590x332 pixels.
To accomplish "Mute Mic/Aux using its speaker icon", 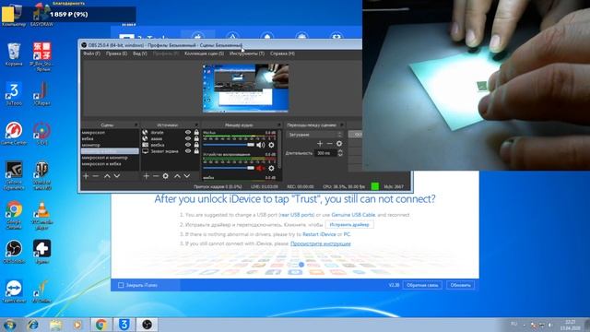I will tap(260, 145).
